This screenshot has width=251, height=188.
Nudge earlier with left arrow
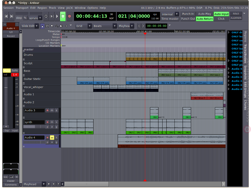139,26
